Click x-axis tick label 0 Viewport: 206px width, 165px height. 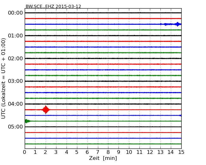25,152
